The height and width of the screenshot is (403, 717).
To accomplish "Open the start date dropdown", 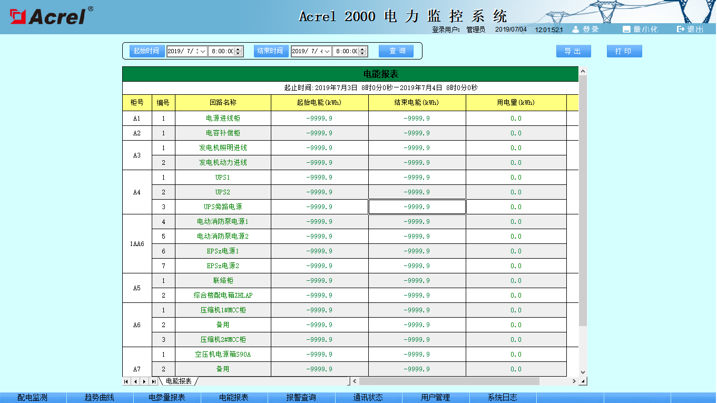I will click(203, 51).
